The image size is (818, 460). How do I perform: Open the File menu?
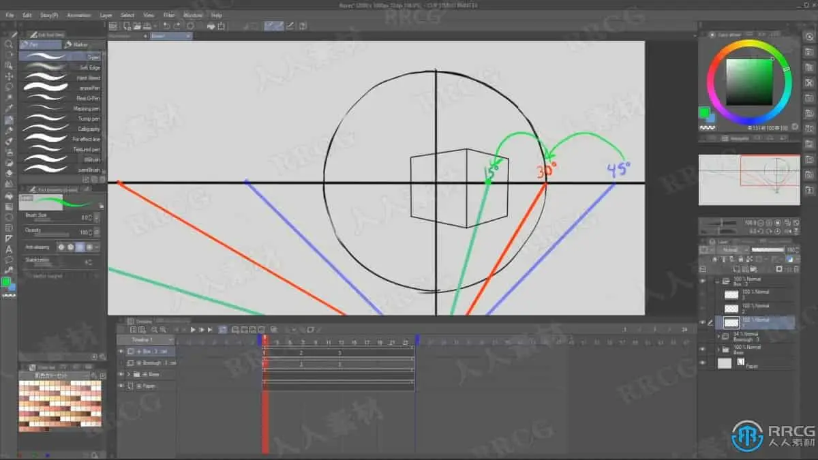pyautogui.click(x=10, y=14)
